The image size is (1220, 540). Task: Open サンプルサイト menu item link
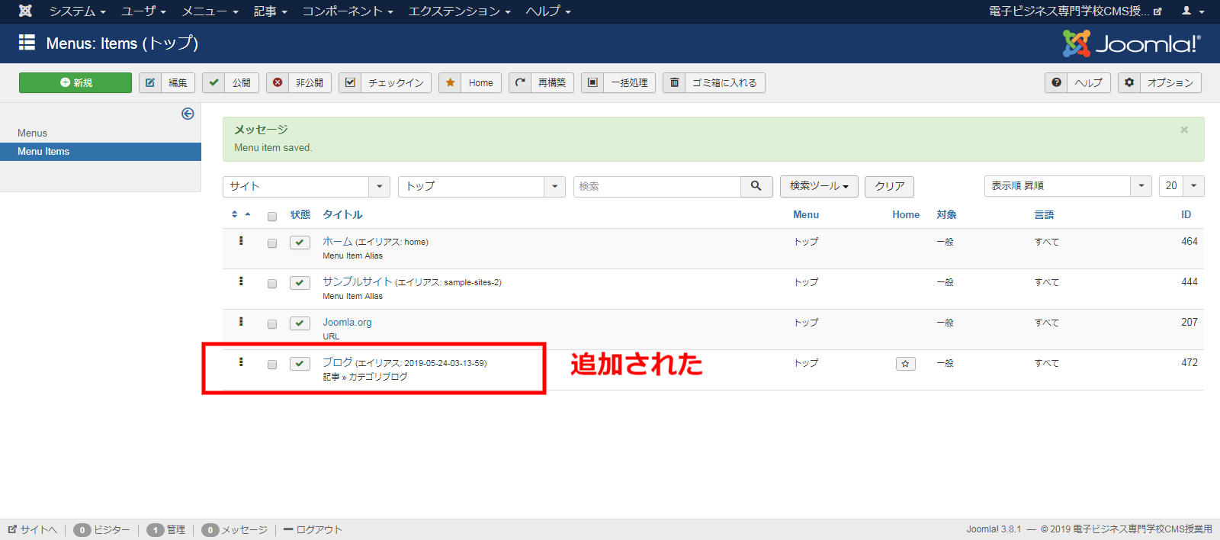[357, 281]
